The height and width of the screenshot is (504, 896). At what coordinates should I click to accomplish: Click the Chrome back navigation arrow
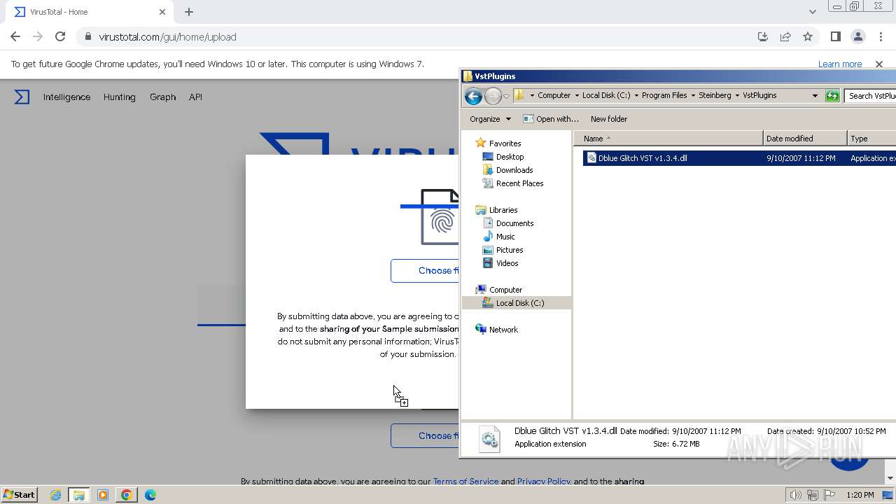click(x=15, y=36)
